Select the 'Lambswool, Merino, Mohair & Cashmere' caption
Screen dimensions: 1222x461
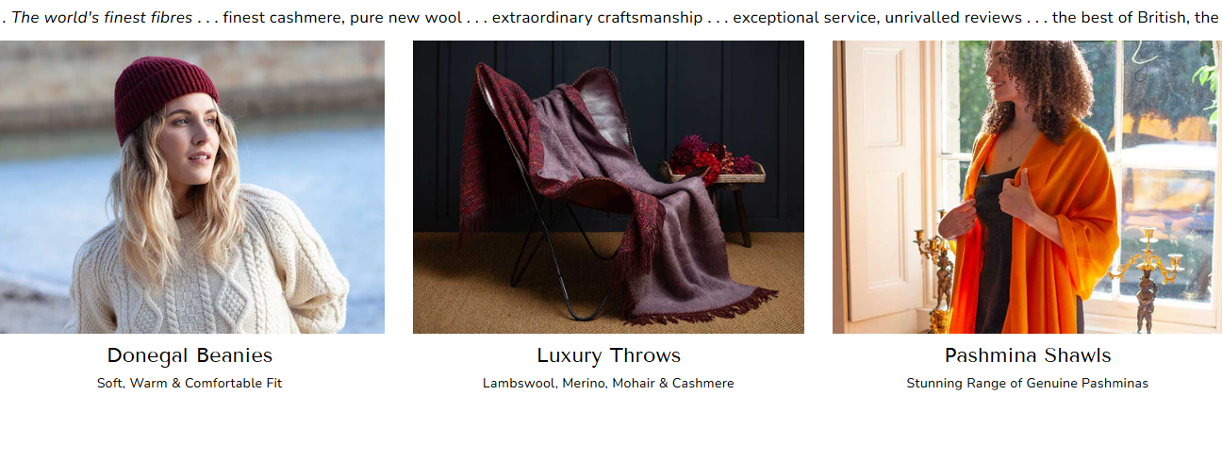tap(608, 384)
